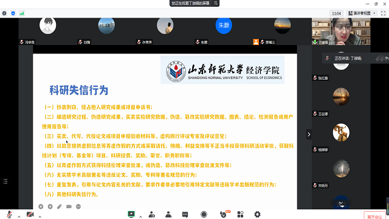389x219 pixels.
Task: Expand camera video options arrow
Action: [x=40, y=217]
